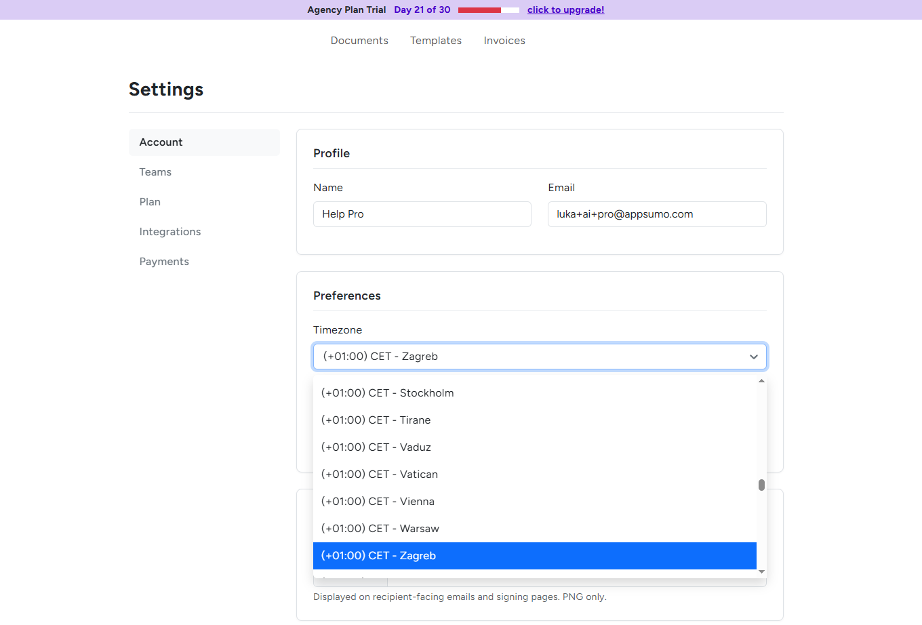The image size is (922, 625).
Task: Expand the Timezone dropdown chevron
Action: (x=753, y=356)
